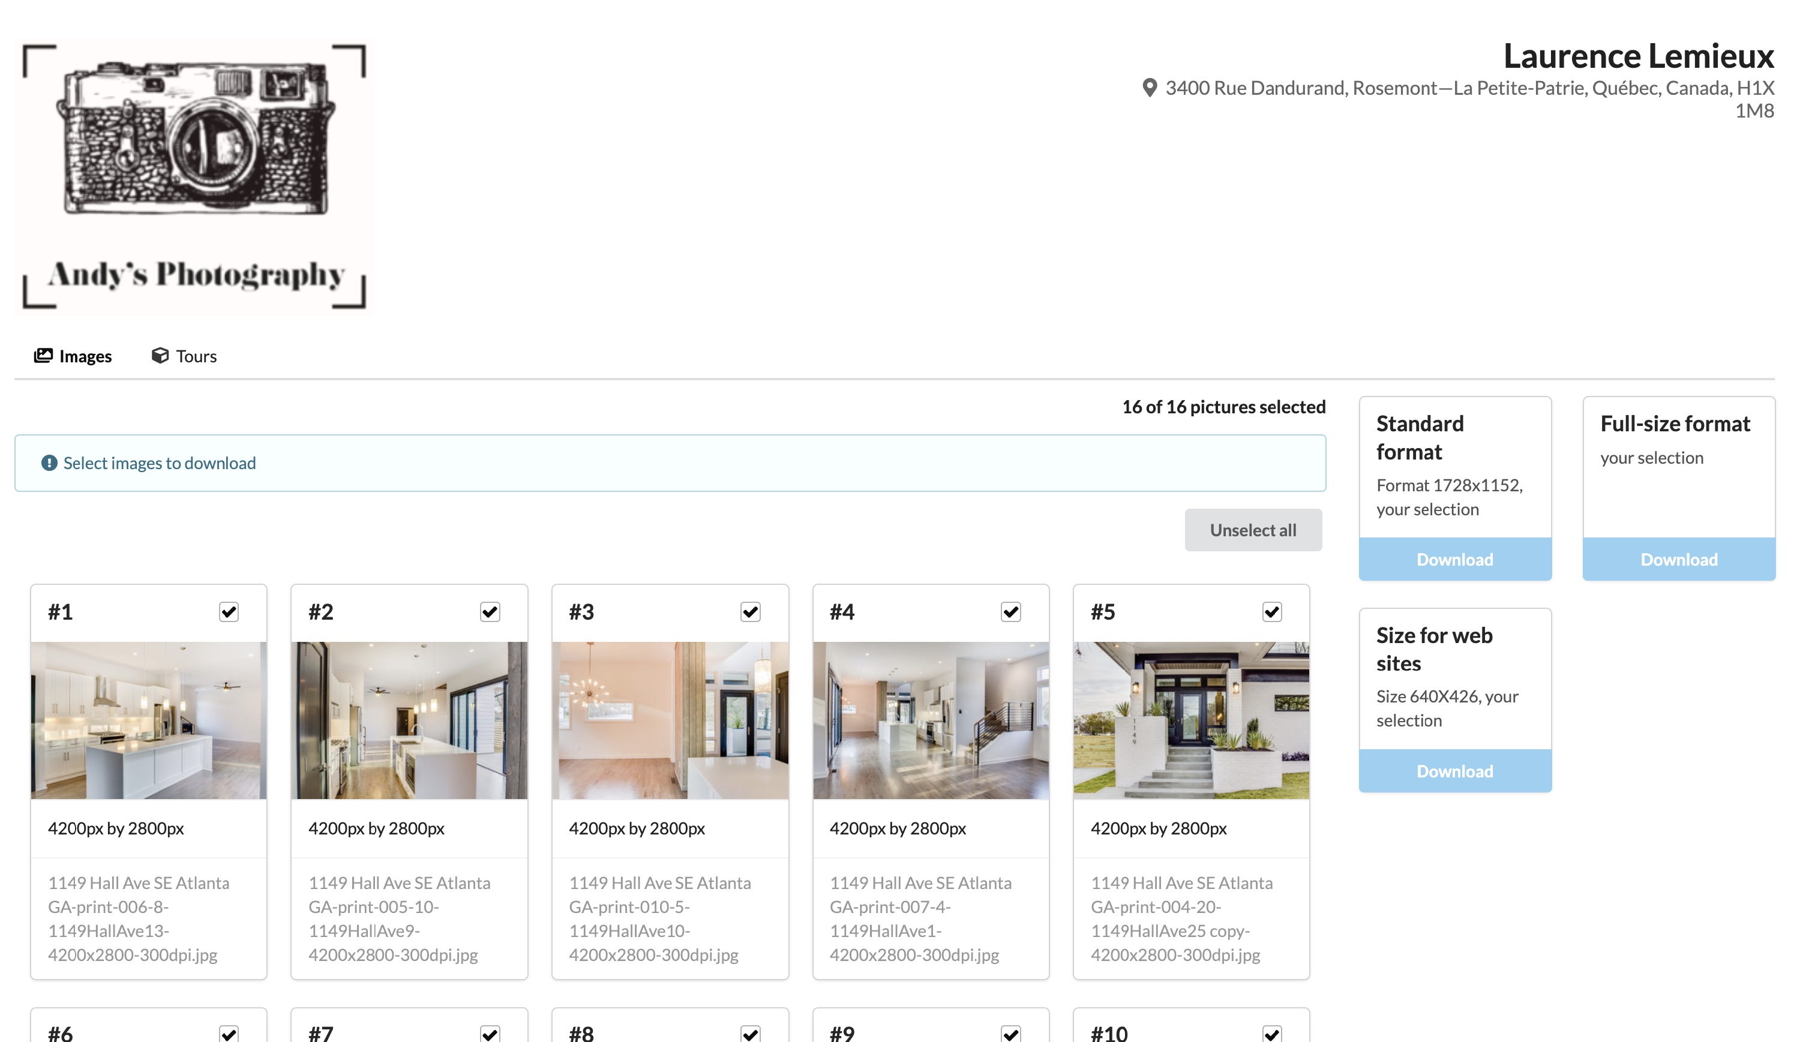Click the info icon in download notice
This screenshot has height=1042, width=1800.
49,463
